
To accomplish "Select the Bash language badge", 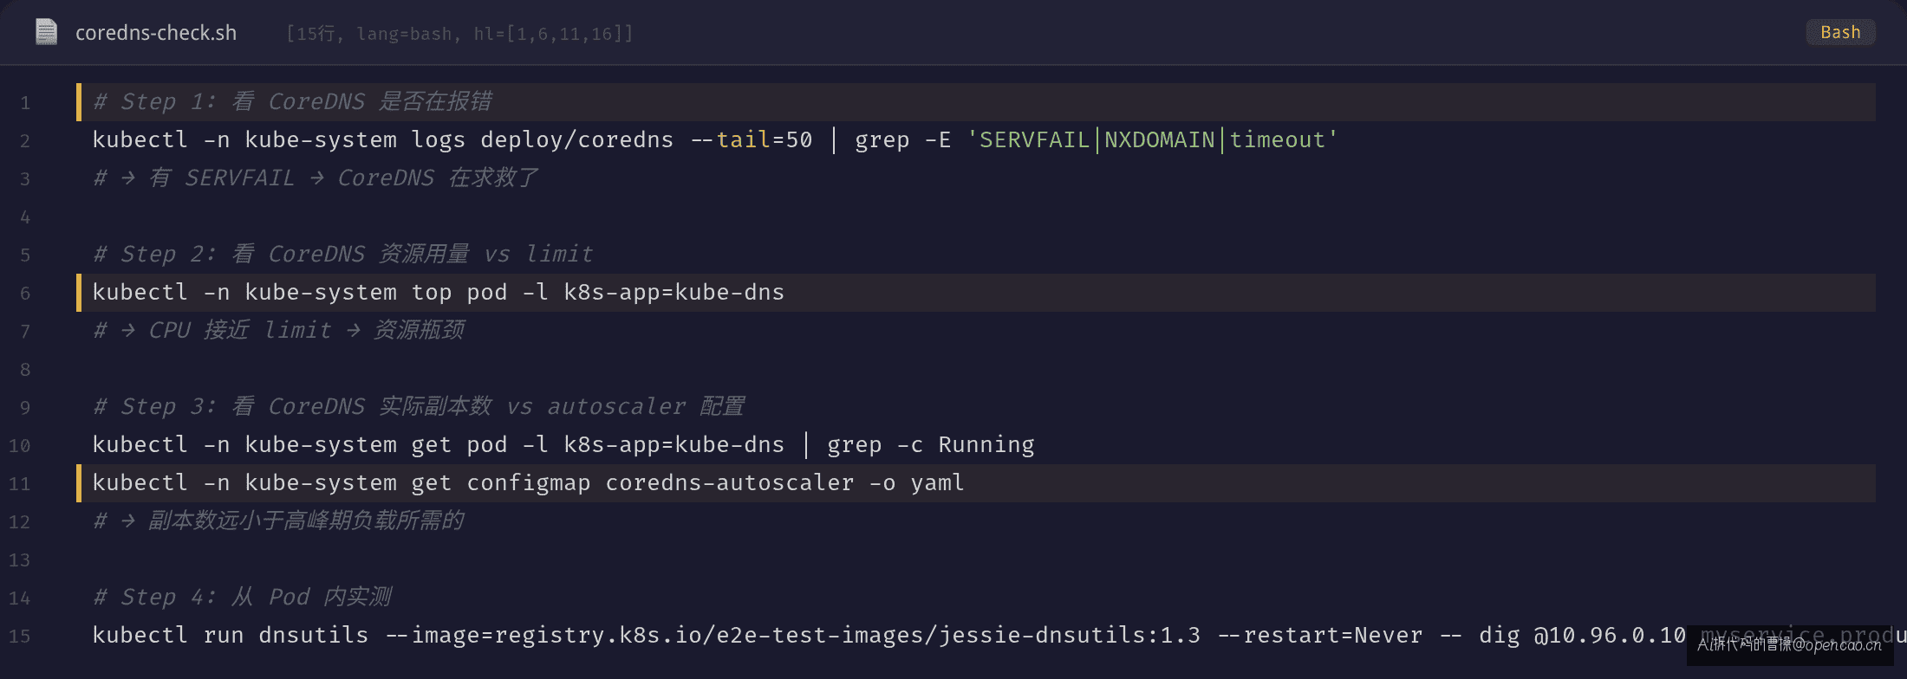I will [1840, 32].
